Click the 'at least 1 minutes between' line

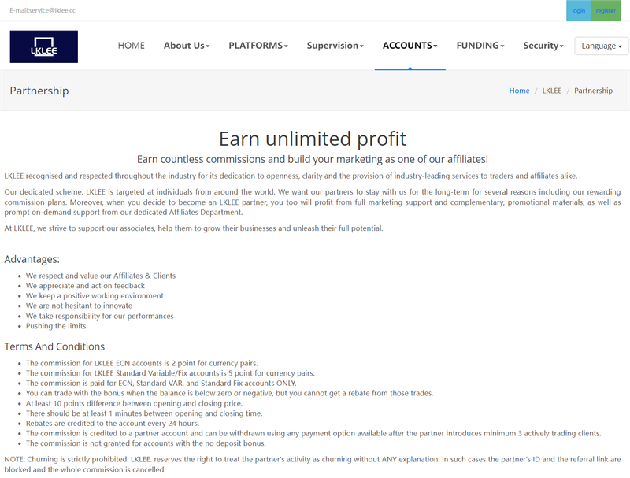(144, 413)
